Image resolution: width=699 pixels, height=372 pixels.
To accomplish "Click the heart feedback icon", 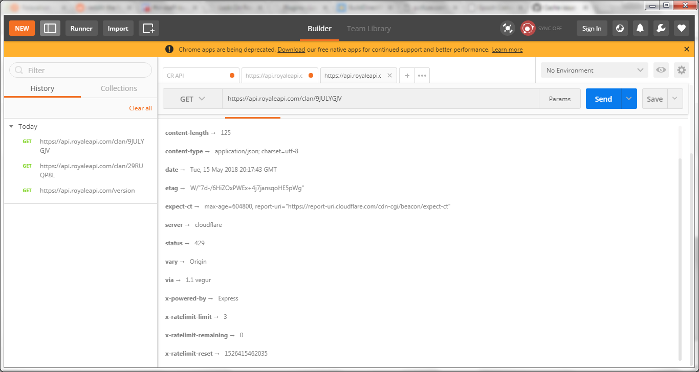I will point(681,28).
